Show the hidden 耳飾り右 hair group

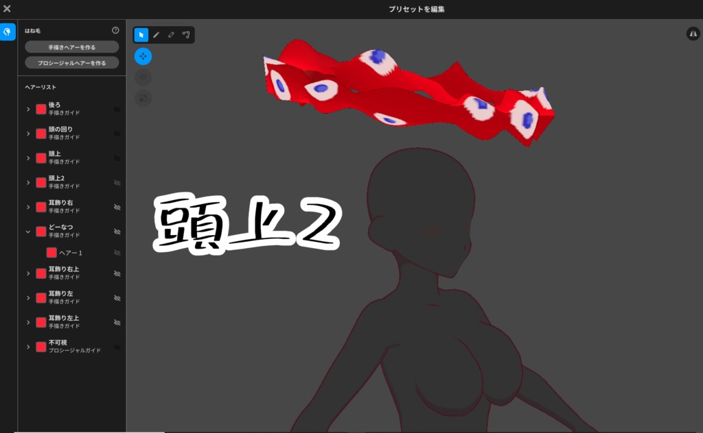(117, 207)
